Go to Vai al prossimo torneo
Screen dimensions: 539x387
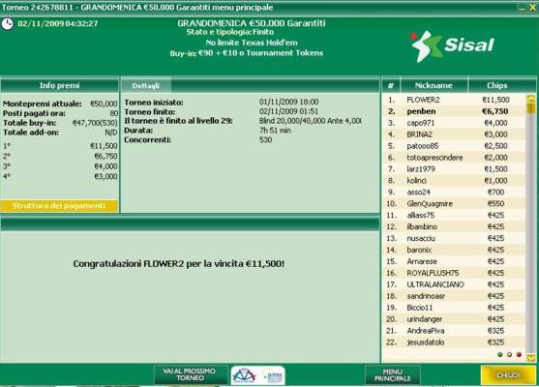[x=190, y=374]
